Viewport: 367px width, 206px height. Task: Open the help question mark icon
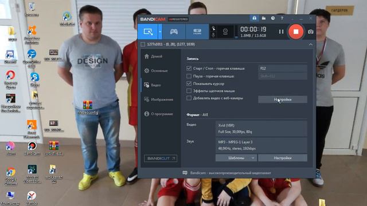(282, 18)
